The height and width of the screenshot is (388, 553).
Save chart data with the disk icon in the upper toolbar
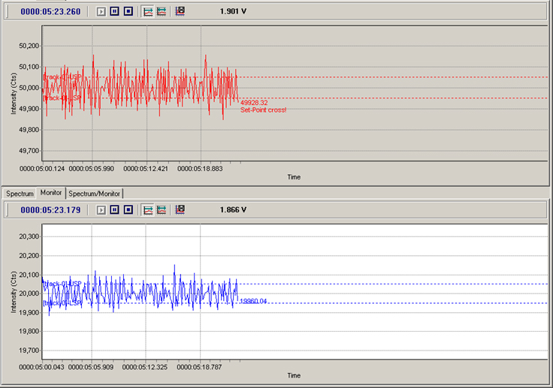(x=180, y=11)
